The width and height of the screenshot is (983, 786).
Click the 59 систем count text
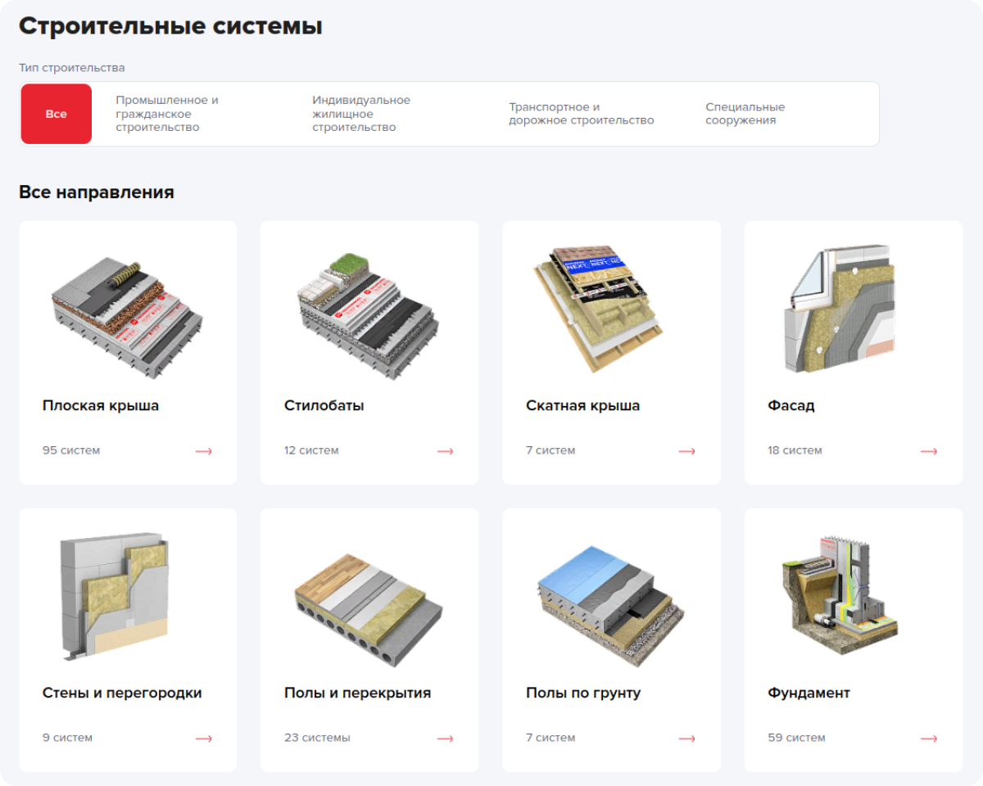796,738
